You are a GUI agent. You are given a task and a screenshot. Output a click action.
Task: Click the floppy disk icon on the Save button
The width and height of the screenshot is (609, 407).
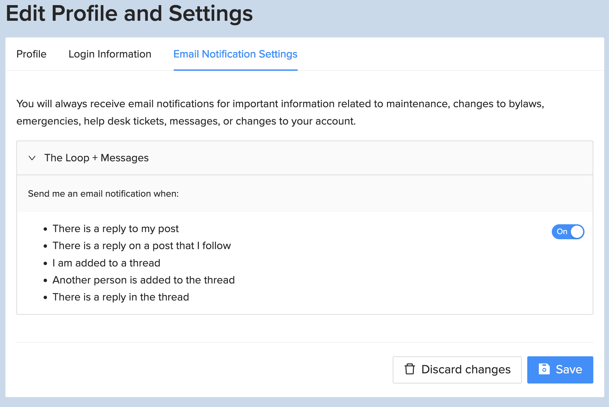544,370
